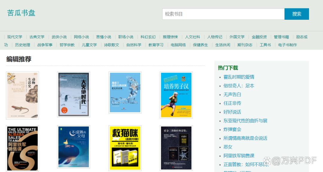The image size is (323, 172).
Task: Click the 任正非传 download link
Action: [x=232, y=103]
